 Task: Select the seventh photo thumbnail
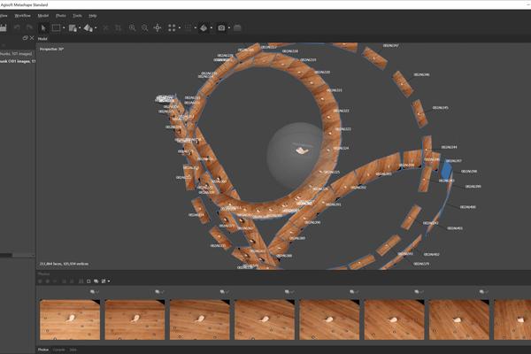(459, 319)
